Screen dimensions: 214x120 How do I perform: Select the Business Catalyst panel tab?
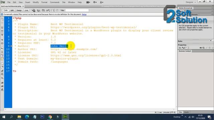[x=185, y=51]
